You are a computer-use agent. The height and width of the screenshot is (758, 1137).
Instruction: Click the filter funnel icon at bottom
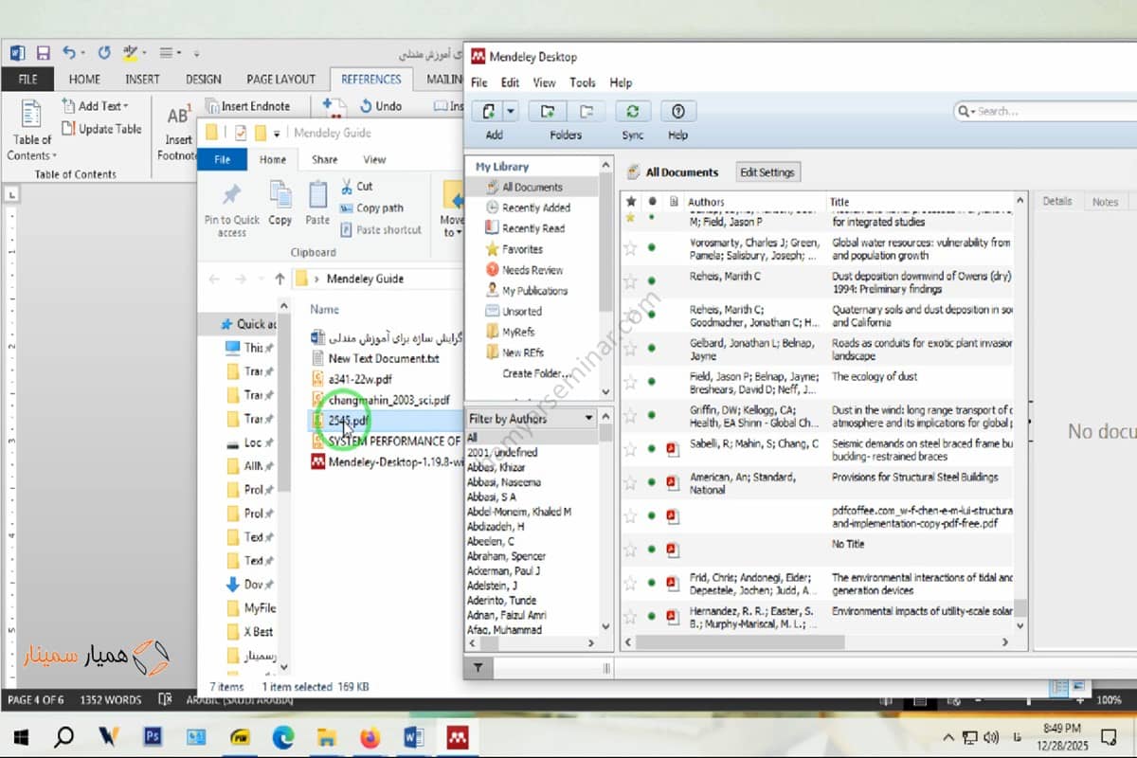(x=478, y=668)
